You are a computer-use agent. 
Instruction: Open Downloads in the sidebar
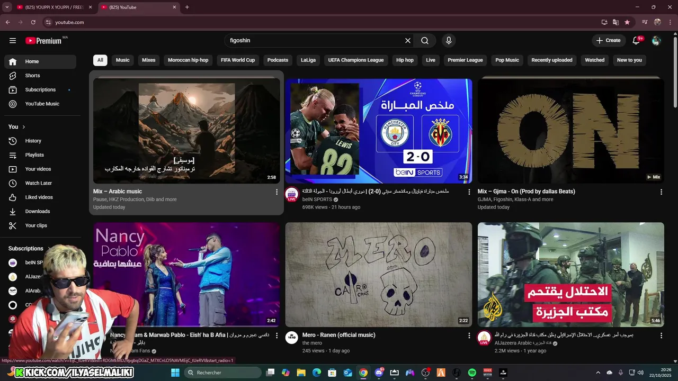point(40,211)
